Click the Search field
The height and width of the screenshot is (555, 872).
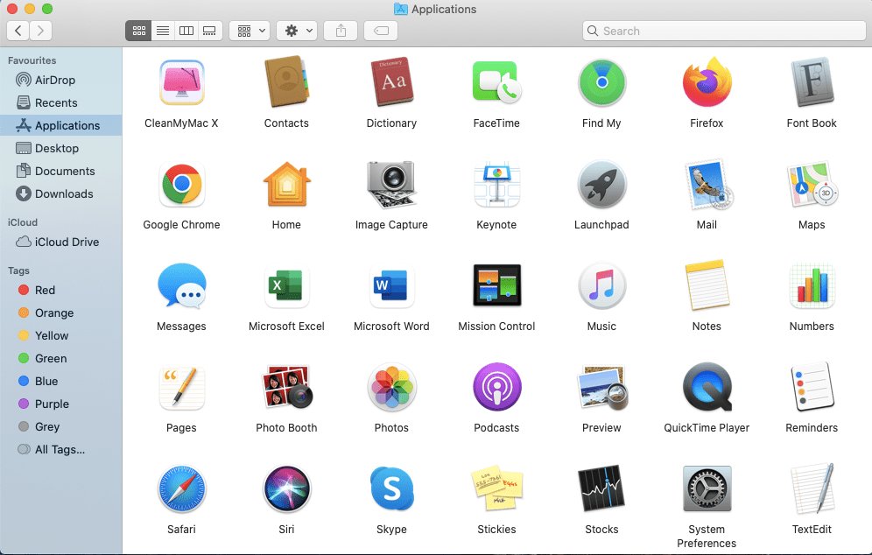click(727, 31)
